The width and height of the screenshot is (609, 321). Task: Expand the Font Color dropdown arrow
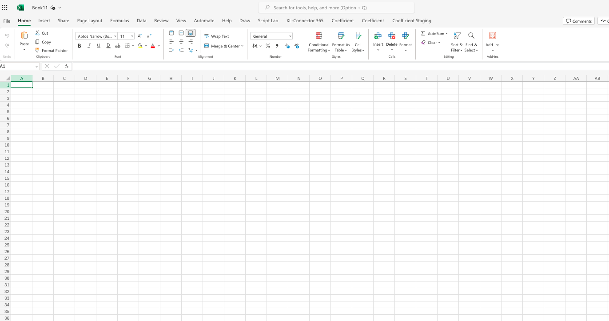pos(159,46)
